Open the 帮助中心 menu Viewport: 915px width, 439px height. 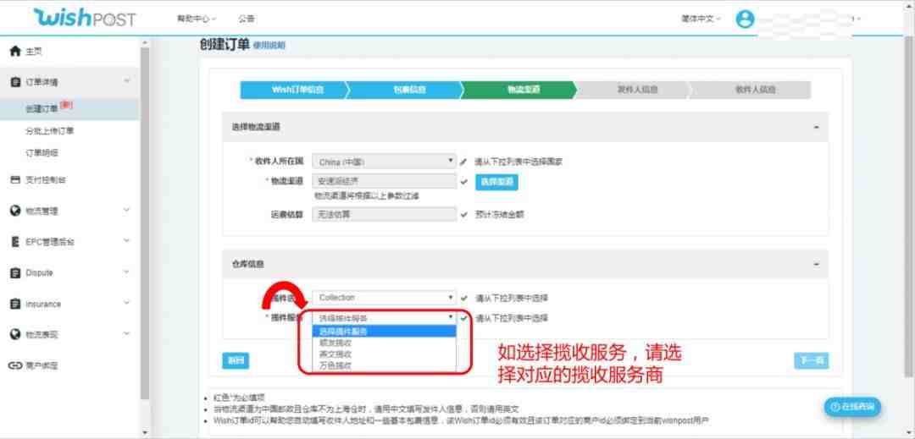197,19
